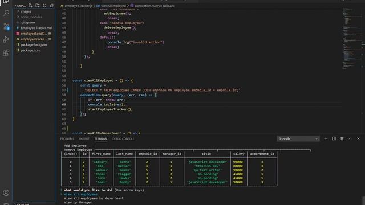Click the 'salary' column header in terminal table
The width and height of the screenshot is (365, 205).
[238, 154]
